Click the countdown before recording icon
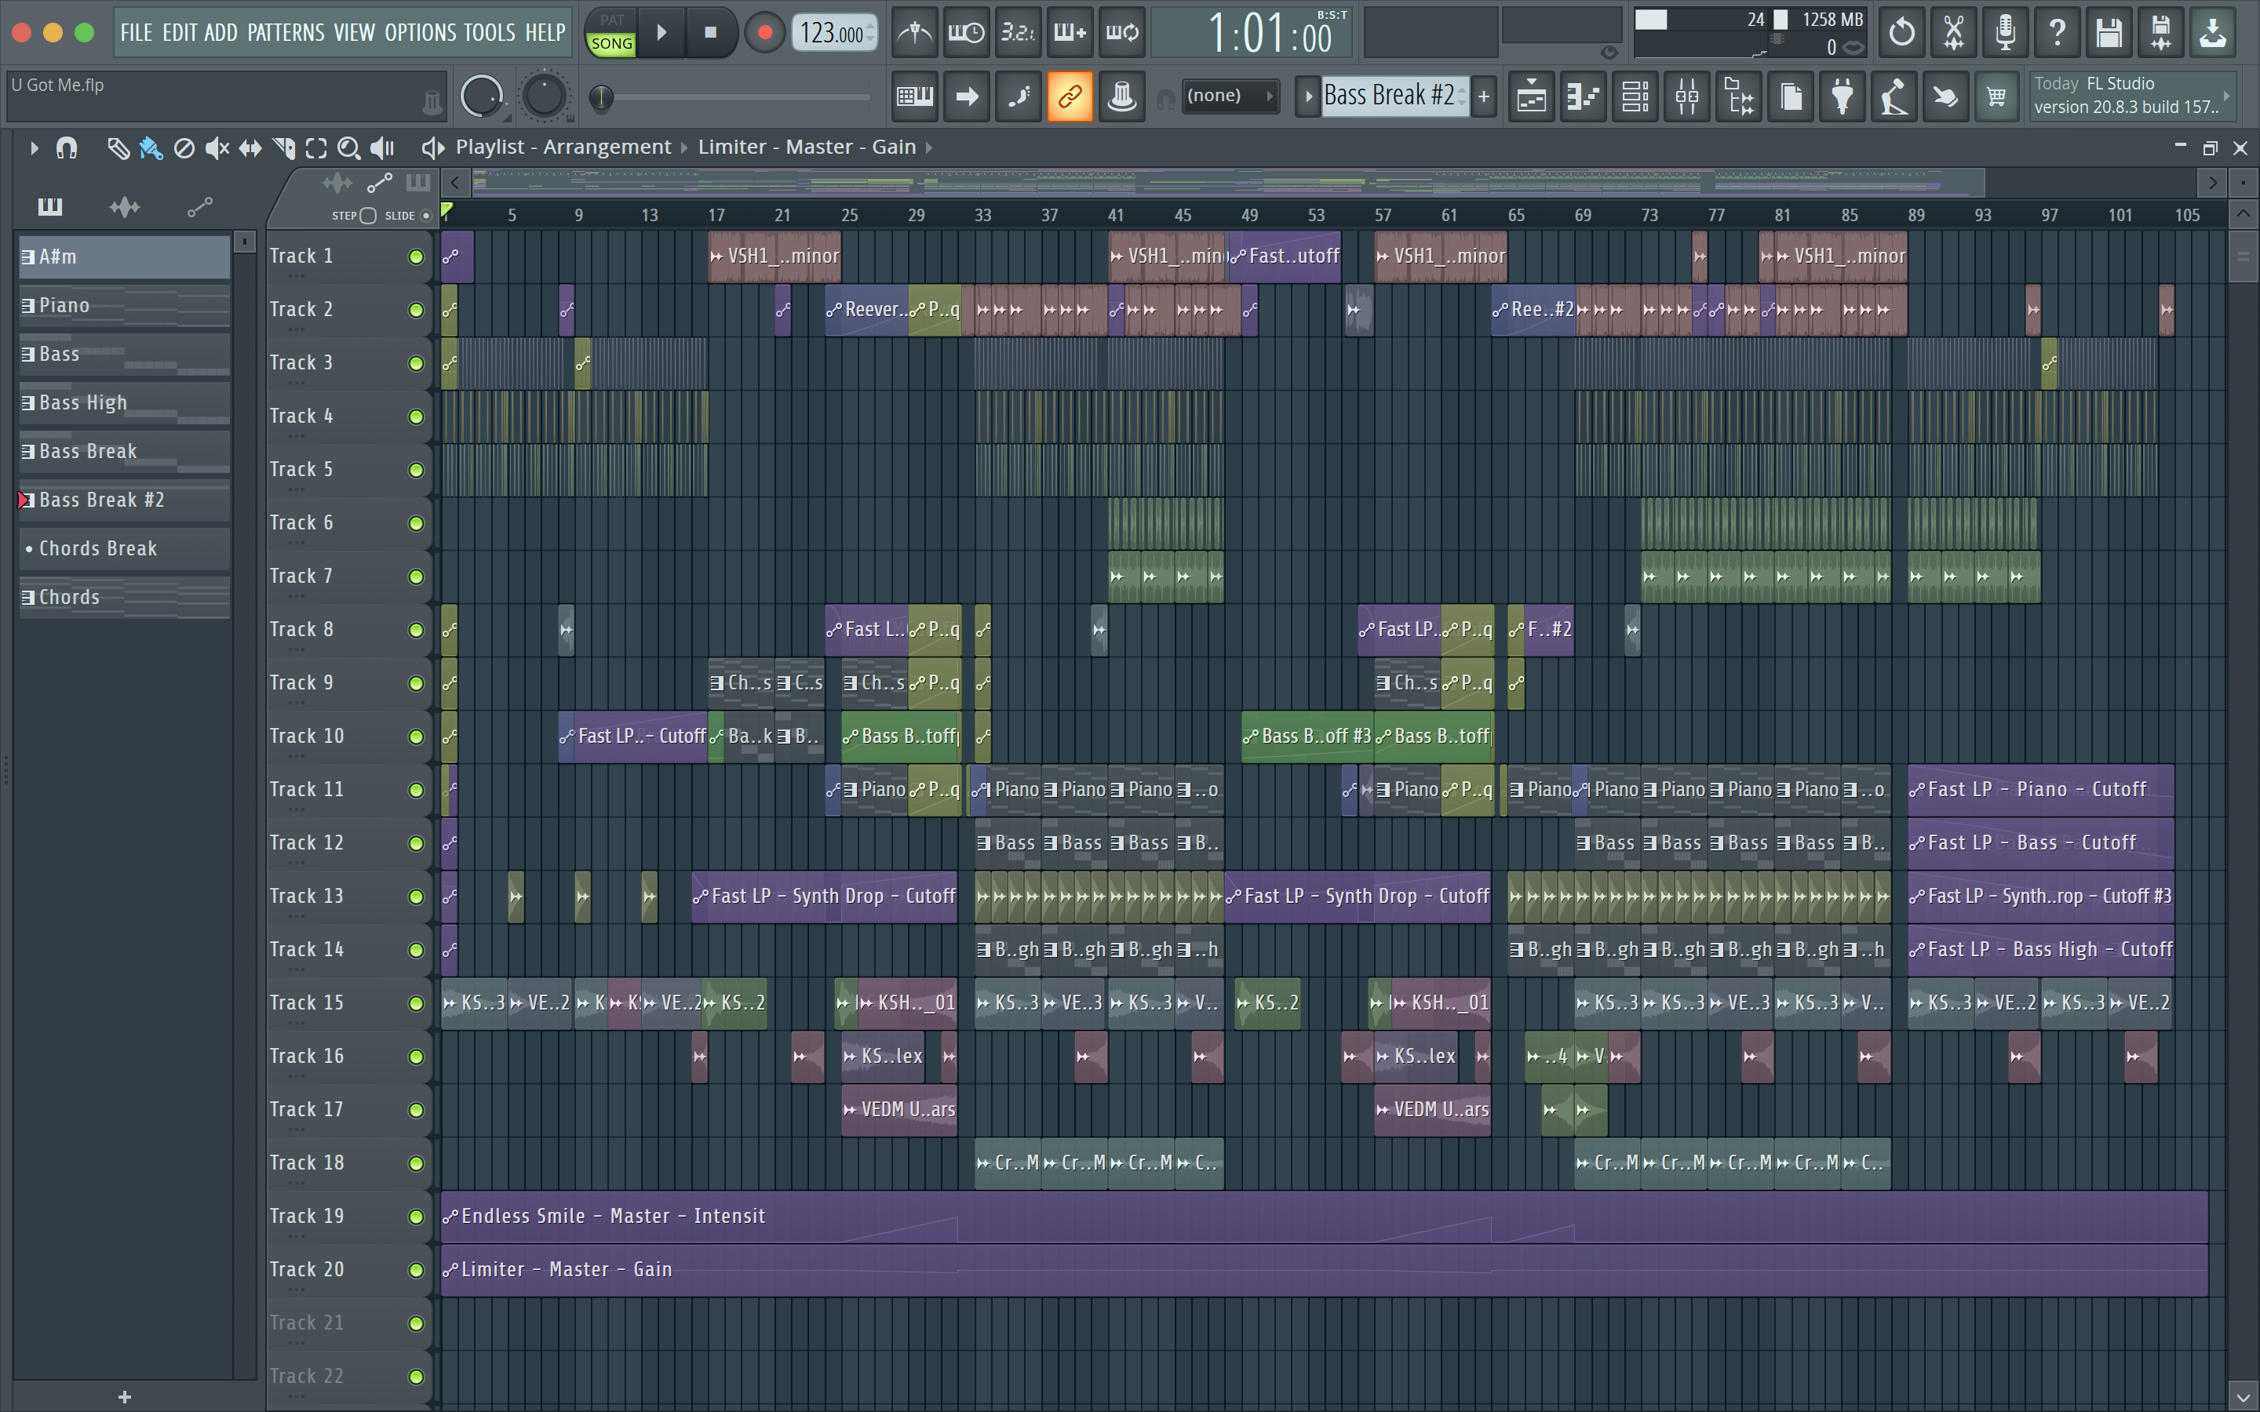Screen dimensions: 2260x1412 click(1018, 33)
